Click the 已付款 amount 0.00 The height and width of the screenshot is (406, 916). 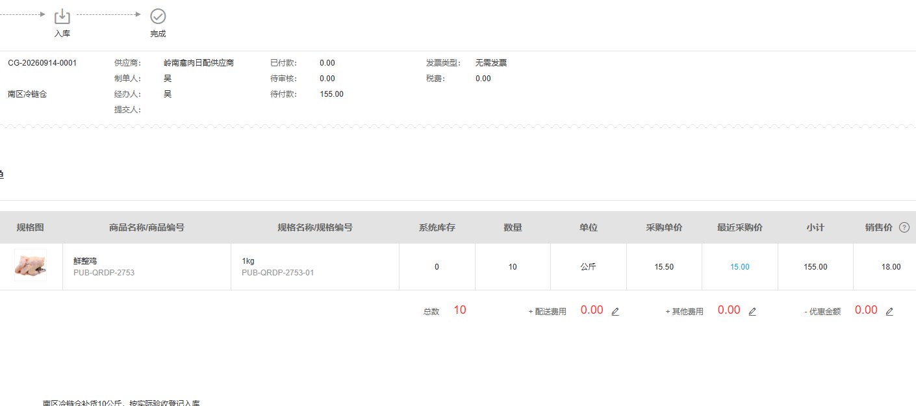tap(327, 63)
